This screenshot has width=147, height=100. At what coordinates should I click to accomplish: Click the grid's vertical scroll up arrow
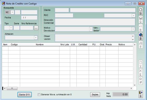[135, 45]
